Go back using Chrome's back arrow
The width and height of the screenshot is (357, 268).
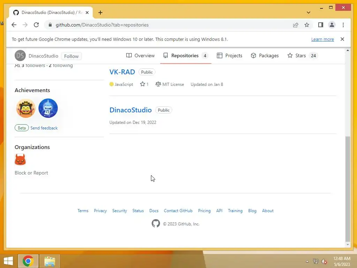click(x=14, y=25)
